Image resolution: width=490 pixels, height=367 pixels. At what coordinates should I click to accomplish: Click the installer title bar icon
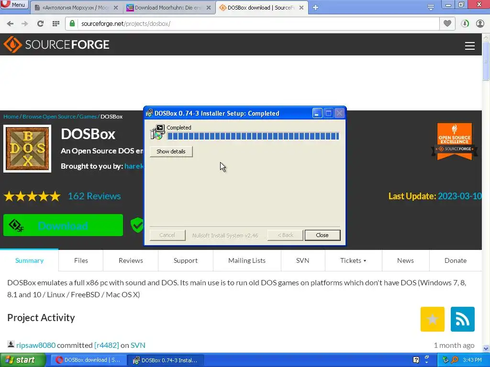tap(149, 113)
